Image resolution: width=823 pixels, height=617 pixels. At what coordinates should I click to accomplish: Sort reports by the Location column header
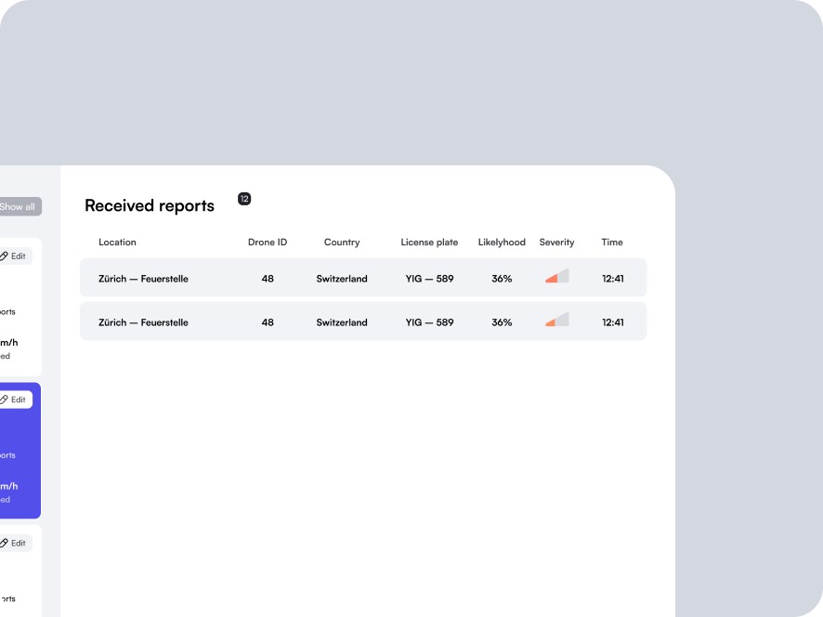(x=117, y=242)
